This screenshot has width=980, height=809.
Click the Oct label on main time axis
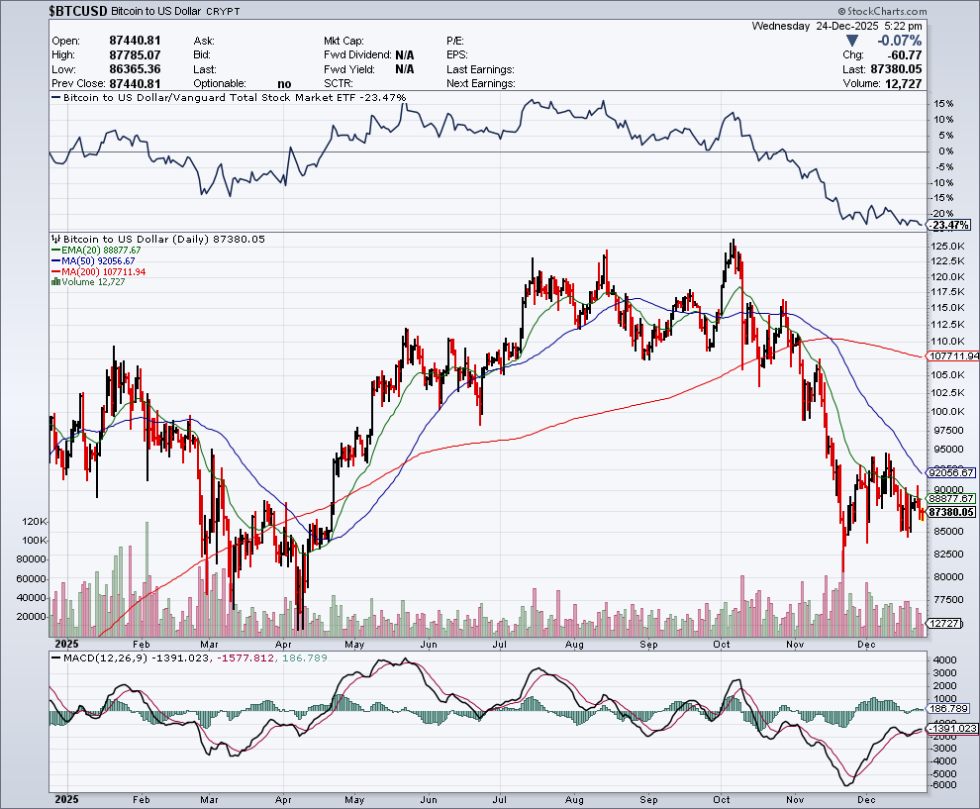[x=723, y=644]
